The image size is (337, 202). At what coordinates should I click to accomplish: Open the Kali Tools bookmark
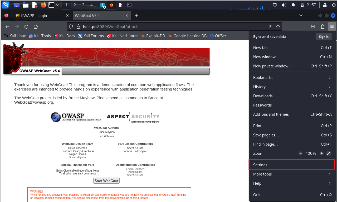point(40,36)
